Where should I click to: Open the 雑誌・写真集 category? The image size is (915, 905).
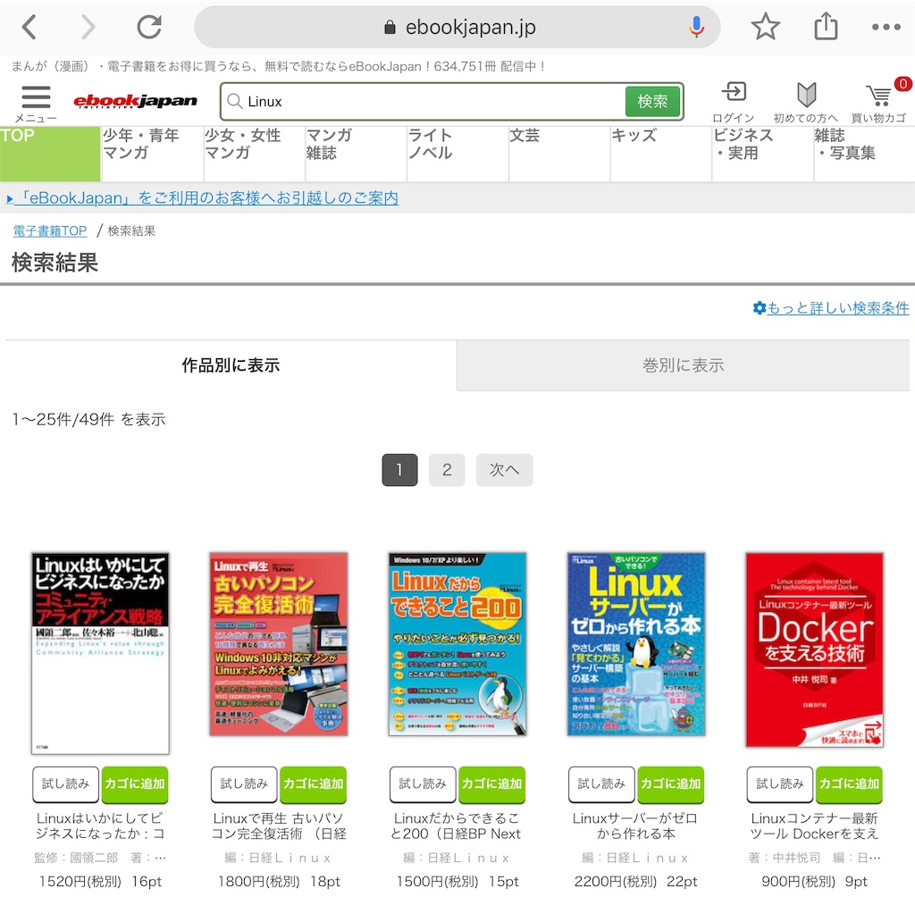[x=864, y=154]
